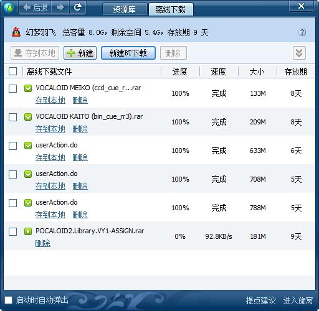The height and width of the screenshot is (311, 319).
Task: Sort by the 进度 column header
Action: (180, 72)
